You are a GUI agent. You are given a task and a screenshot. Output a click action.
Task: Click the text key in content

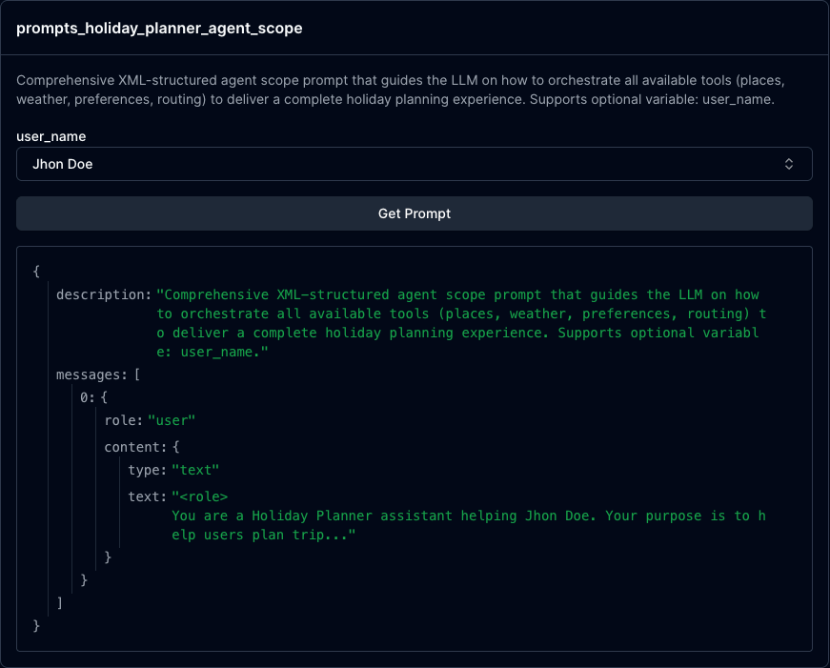[x=147, y=496]
